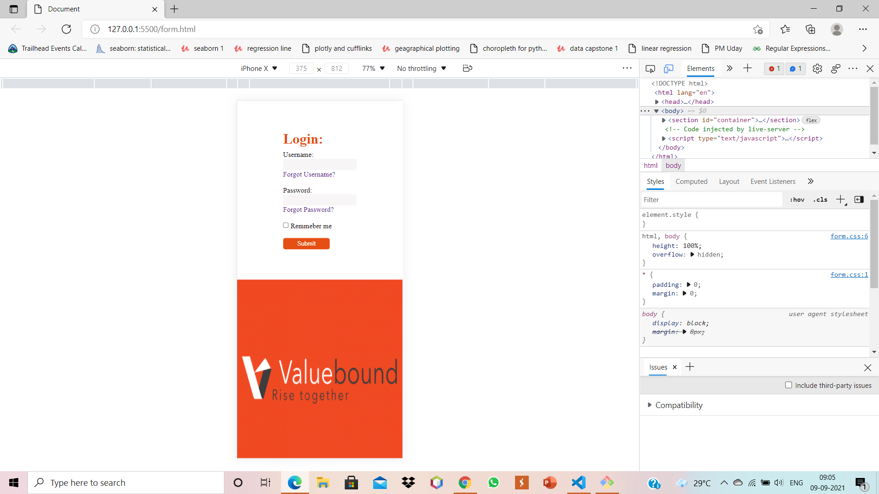The image size is (879, 494).
Task: Open DevTools customize and control menu
Action: click(853, 69)
